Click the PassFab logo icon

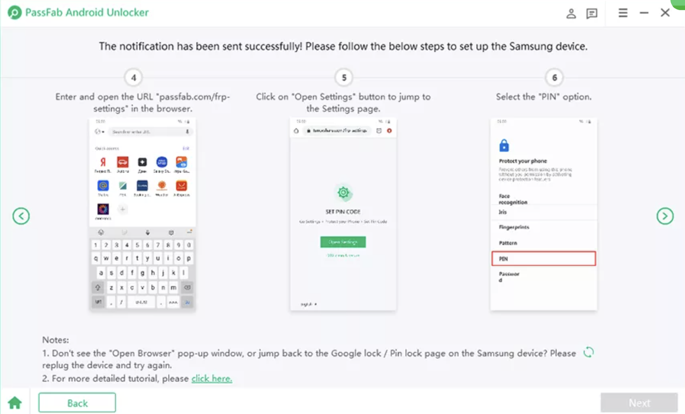point(15,13)
